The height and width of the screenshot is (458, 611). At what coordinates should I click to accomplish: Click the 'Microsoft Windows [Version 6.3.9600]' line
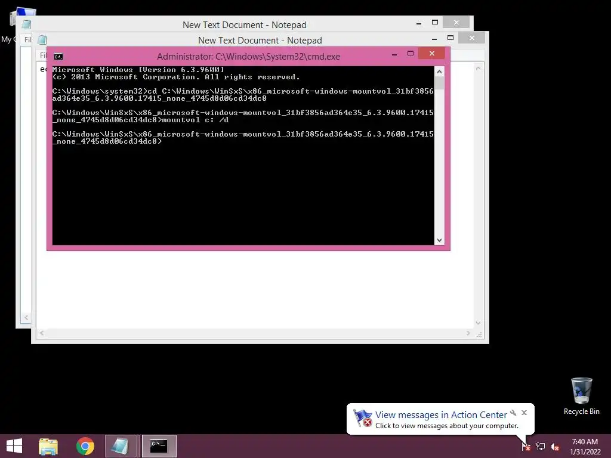[x=138, y=70]
